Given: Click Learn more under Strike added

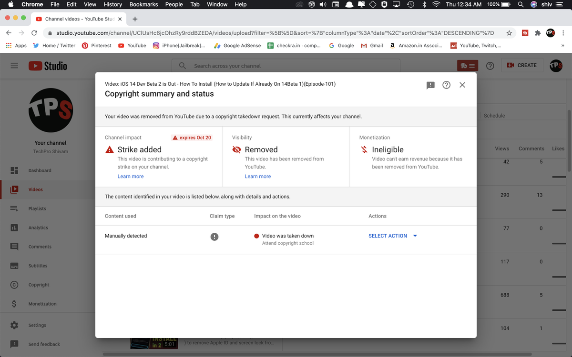Looking at the screenshot, I should [131, 177].
